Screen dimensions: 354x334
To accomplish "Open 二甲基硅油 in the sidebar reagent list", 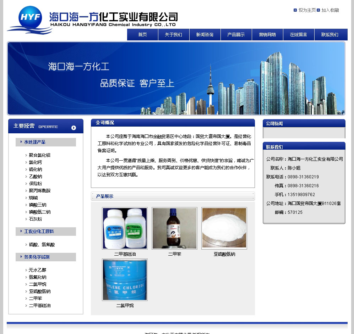I will pos(40,306).
